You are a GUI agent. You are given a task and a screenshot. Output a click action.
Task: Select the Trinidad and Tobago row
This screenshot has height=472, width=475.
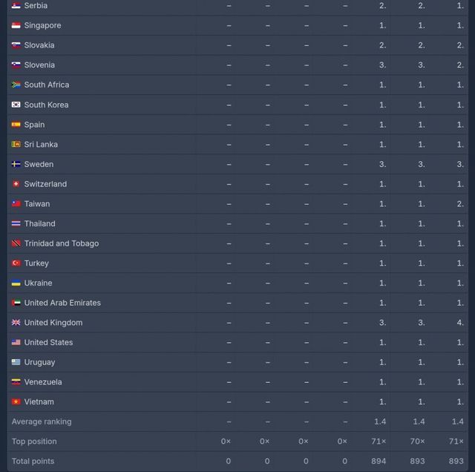click(62, 243)
